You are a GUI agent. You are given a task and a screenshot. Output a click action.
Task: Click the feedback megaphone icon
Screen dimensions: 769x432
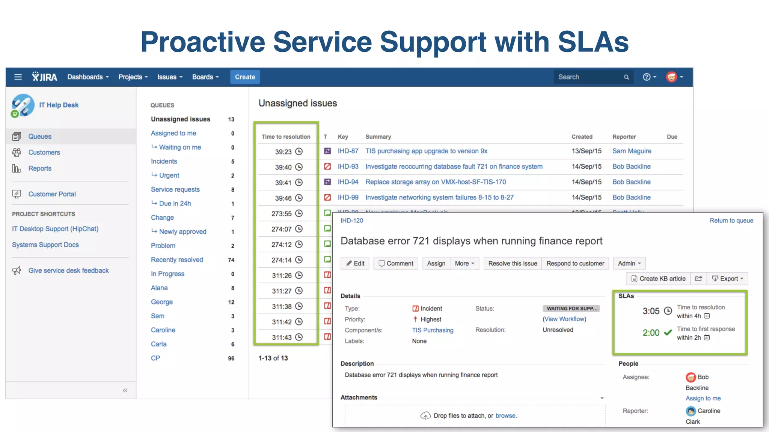coord(17,270)
